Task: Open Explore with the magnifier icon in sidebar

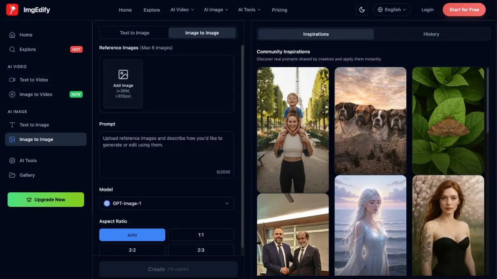Action: [x=12, y=49]
